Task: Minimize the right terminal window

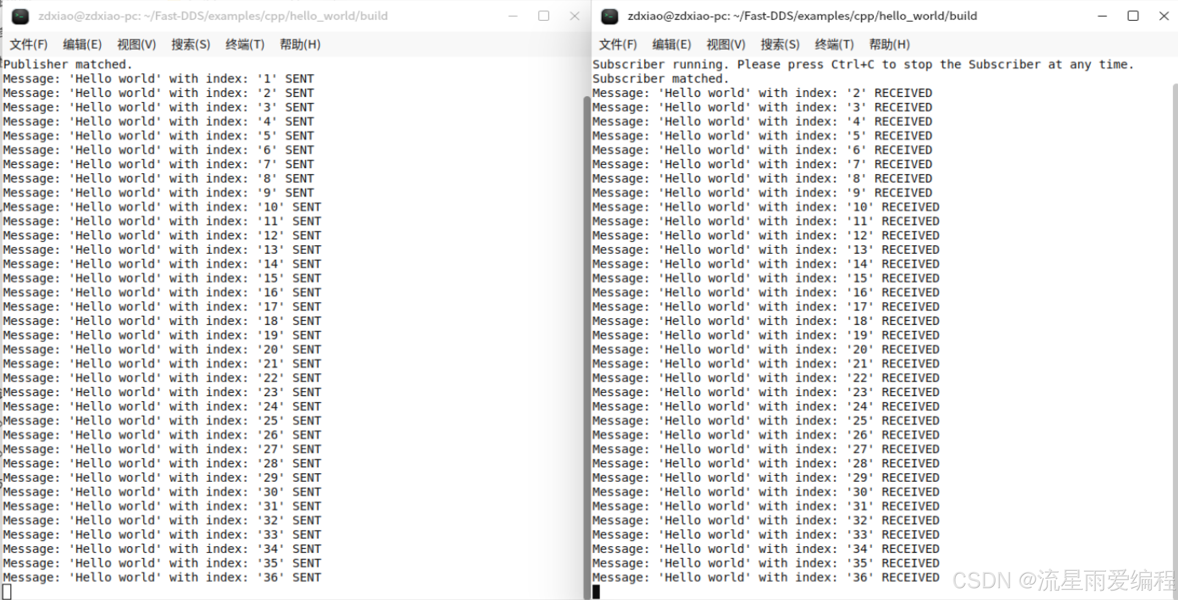Action: pyautogui.click(x=1103, y=16)
